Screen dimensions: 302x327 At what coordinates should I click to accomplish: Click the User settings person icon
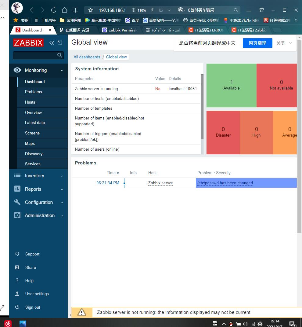click(x=17, y=294)
